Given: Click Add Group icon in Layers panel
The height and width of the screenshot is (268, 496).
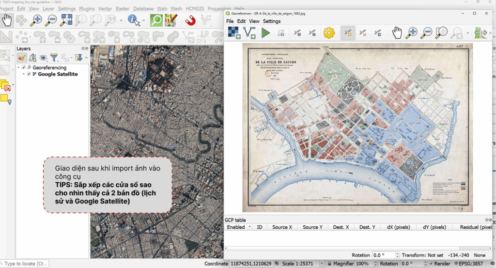Looking at the screenshot, I should (x=32, y=58).
